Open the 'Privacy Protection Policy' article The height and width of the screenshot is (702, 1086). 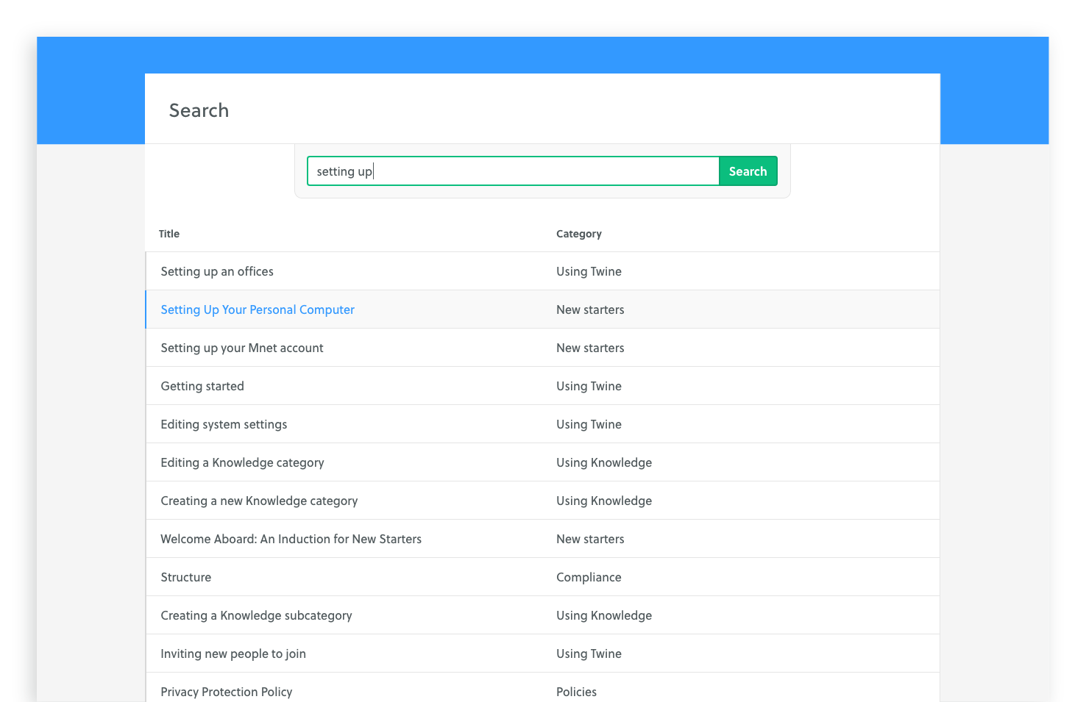227,691
